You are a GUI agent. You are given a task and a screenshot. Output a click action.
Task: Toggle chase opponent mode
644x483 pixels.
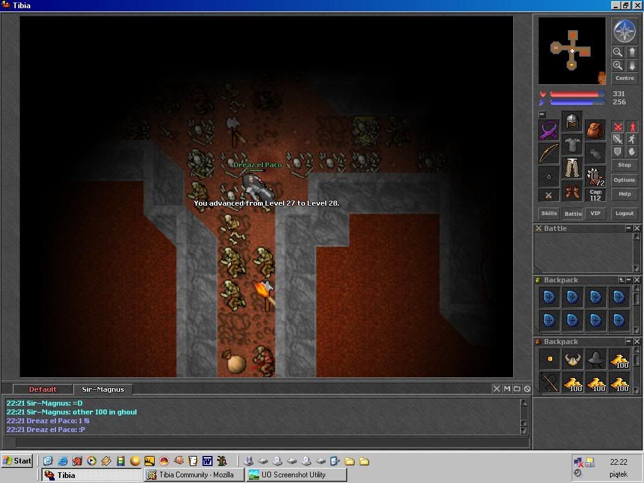[x=631, y=139]
